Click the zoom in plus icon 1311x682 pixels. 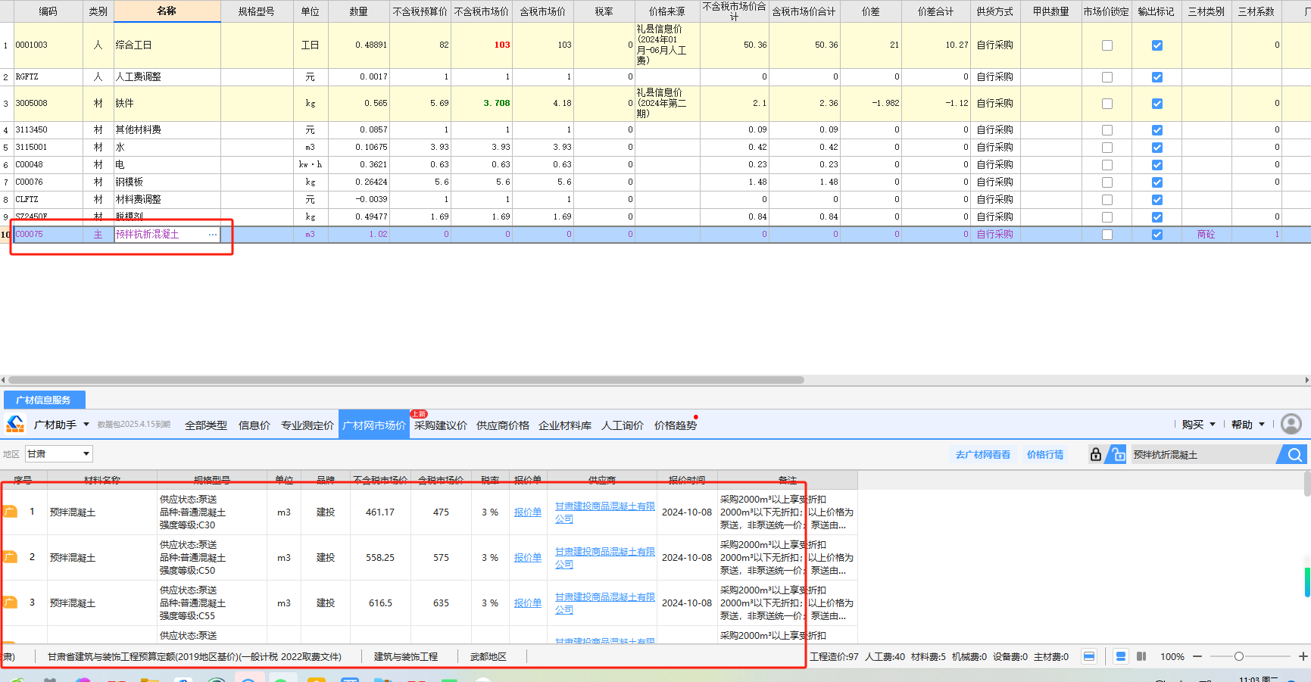pos(1303,656)
